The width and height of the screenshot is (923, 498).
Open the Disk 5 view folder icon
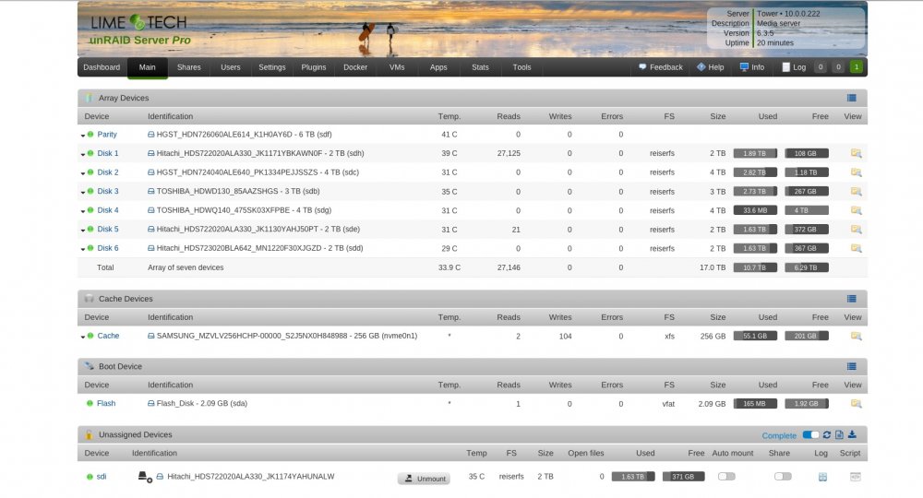pyautogui.click(x=856, y=230)
